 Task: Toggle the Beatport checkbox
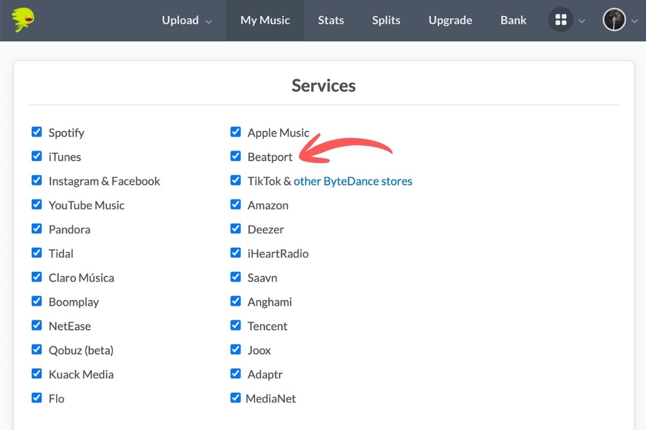pyautogui.click(x=235, y=156)
